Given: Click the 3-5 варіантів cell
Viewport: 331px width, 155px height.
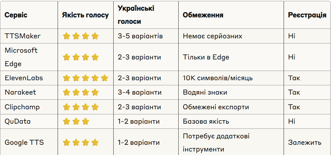Looking at the screenshot, I should (x=140, y=36).
